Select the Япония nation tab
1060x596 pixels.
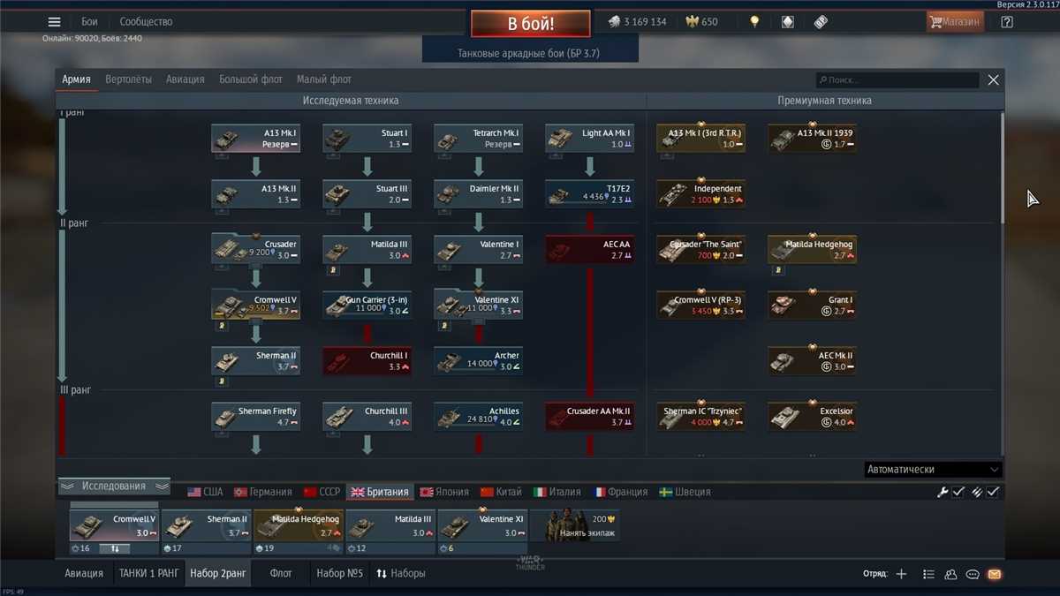point(445,492)
